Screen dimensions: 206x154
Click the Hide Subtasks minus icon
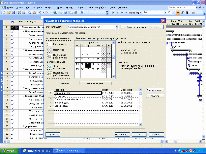click(126, 12)
